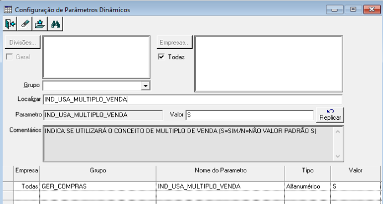
Task: Click the Valor column header in the grid
Action: (355, 174)
